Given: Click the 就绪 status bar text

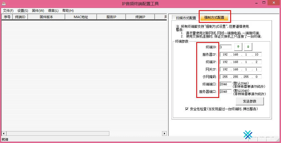Looking at the screenshot, I should [5, 139].
